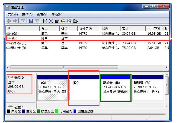Click the dark blue 主分区 legend swatch
Viewport: 181px width, 123px height.
coord(24,111)
